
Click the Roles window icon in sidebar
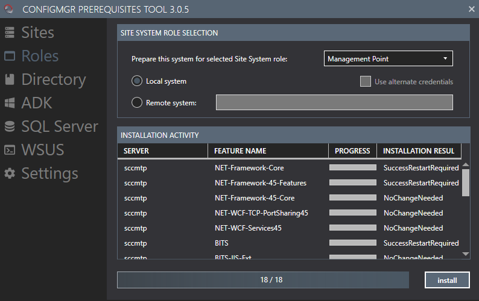10,56
